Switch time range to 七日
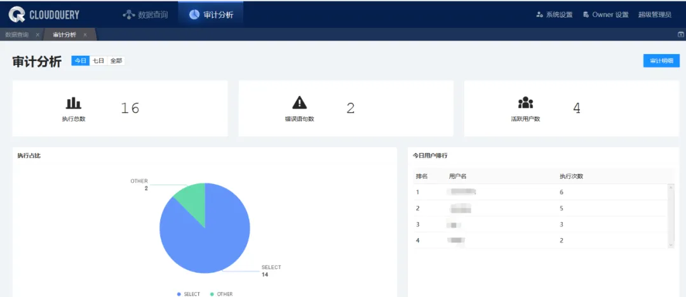The height and width of the screenshot is (297, 686). point(98,61)
